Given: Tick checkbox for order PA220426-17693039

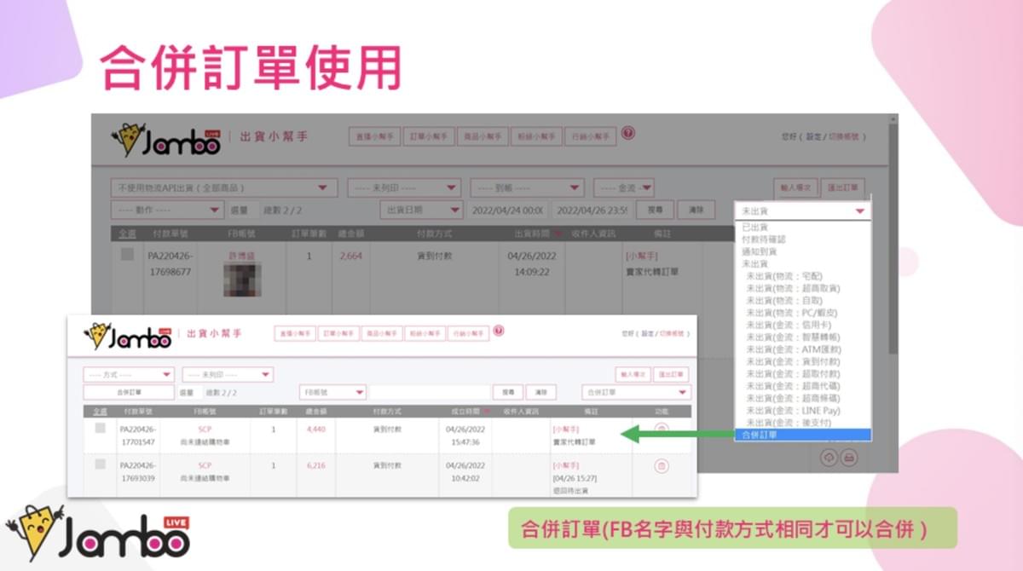Looking at the screenshot, I should (x=100, y=464).
